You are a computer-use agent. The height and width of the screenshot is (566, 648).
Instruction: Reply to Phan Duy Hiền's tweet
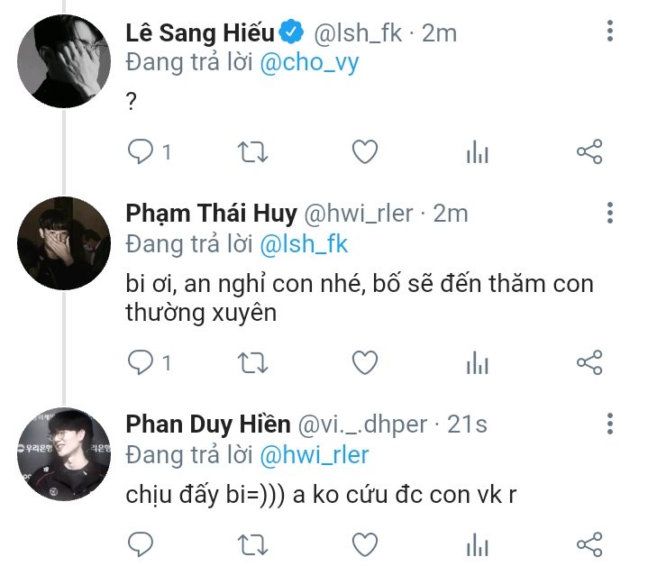click(141, 543)
